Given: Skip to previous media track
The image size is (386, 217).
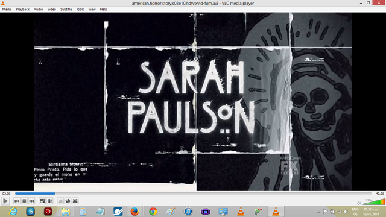Looking at the screenshot, I should click(x=17, y=201).
